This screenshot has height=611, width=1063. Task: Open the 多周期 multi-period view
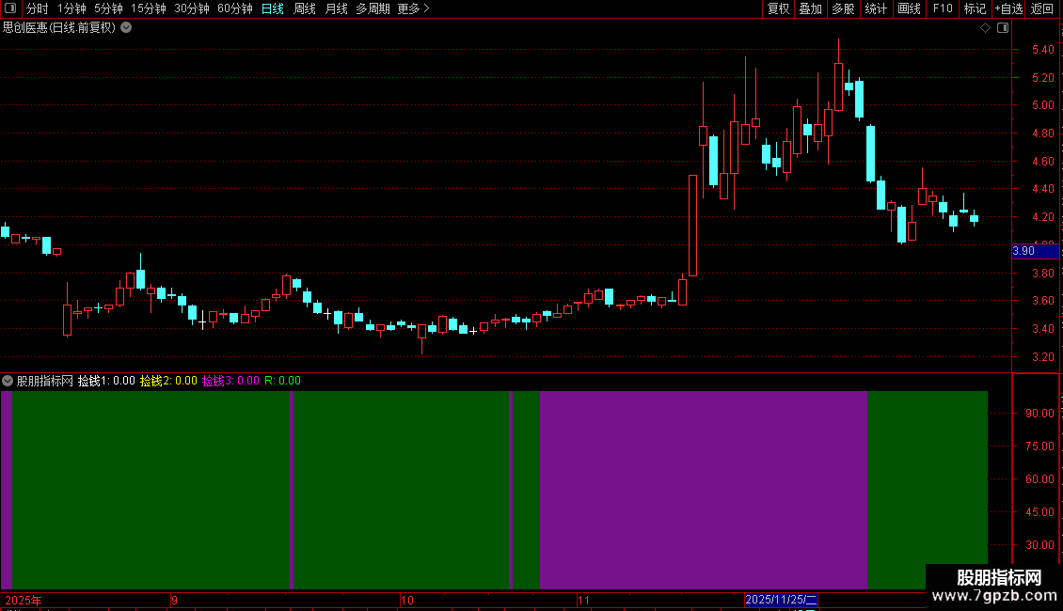[x=373, y=8]
